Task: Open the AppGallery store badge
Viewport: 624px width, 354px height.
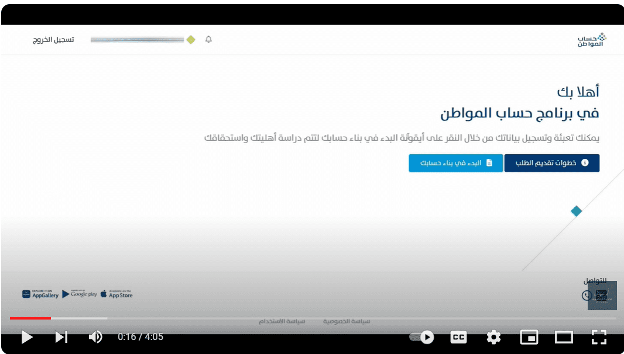Action: click(x=40, y=294)
